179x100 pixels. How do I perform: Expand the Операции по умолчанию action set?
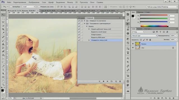pyautogui.click(x=84, y=21)
